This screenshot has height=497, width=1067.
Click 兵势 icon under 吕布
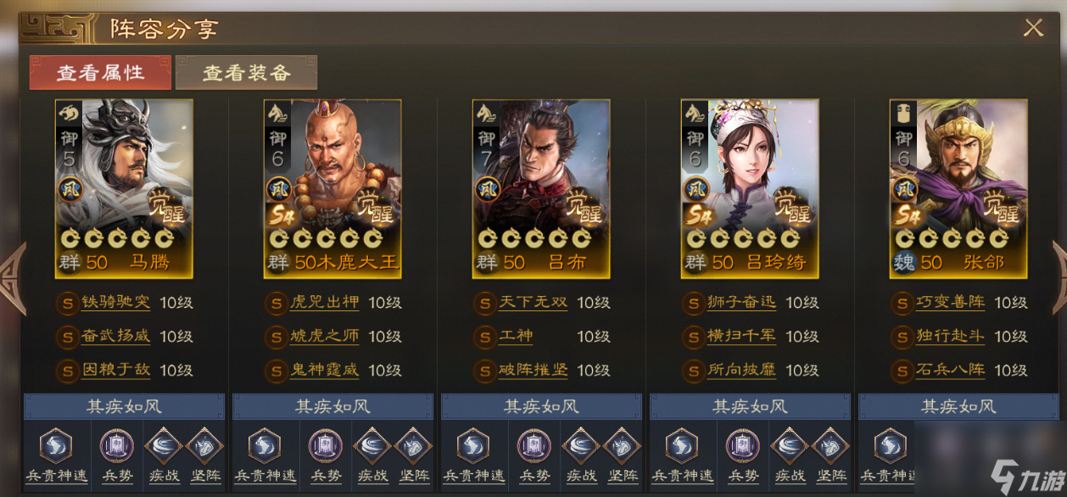533,446
